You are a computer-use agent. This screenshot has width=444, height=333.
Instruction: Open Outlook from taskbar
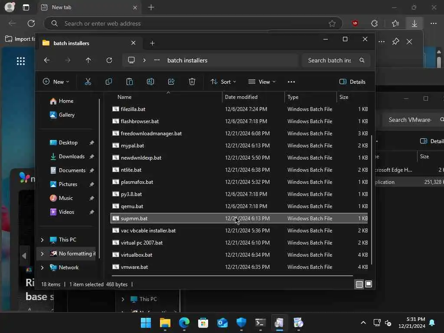(222, 323)
